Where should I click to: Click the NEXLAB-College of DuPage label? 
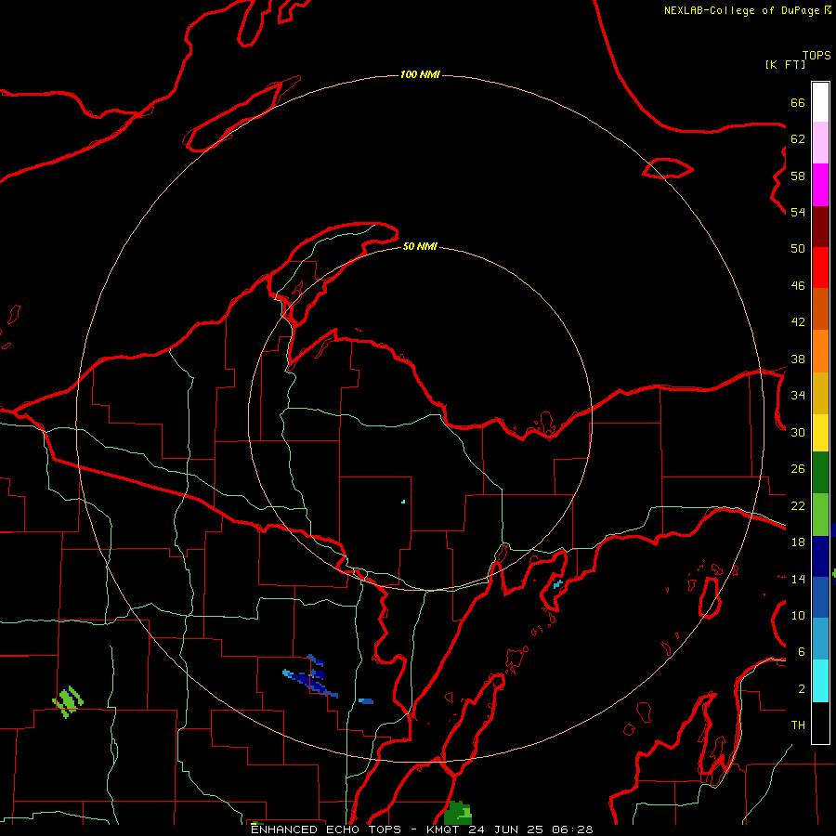(x=741, y=10)
